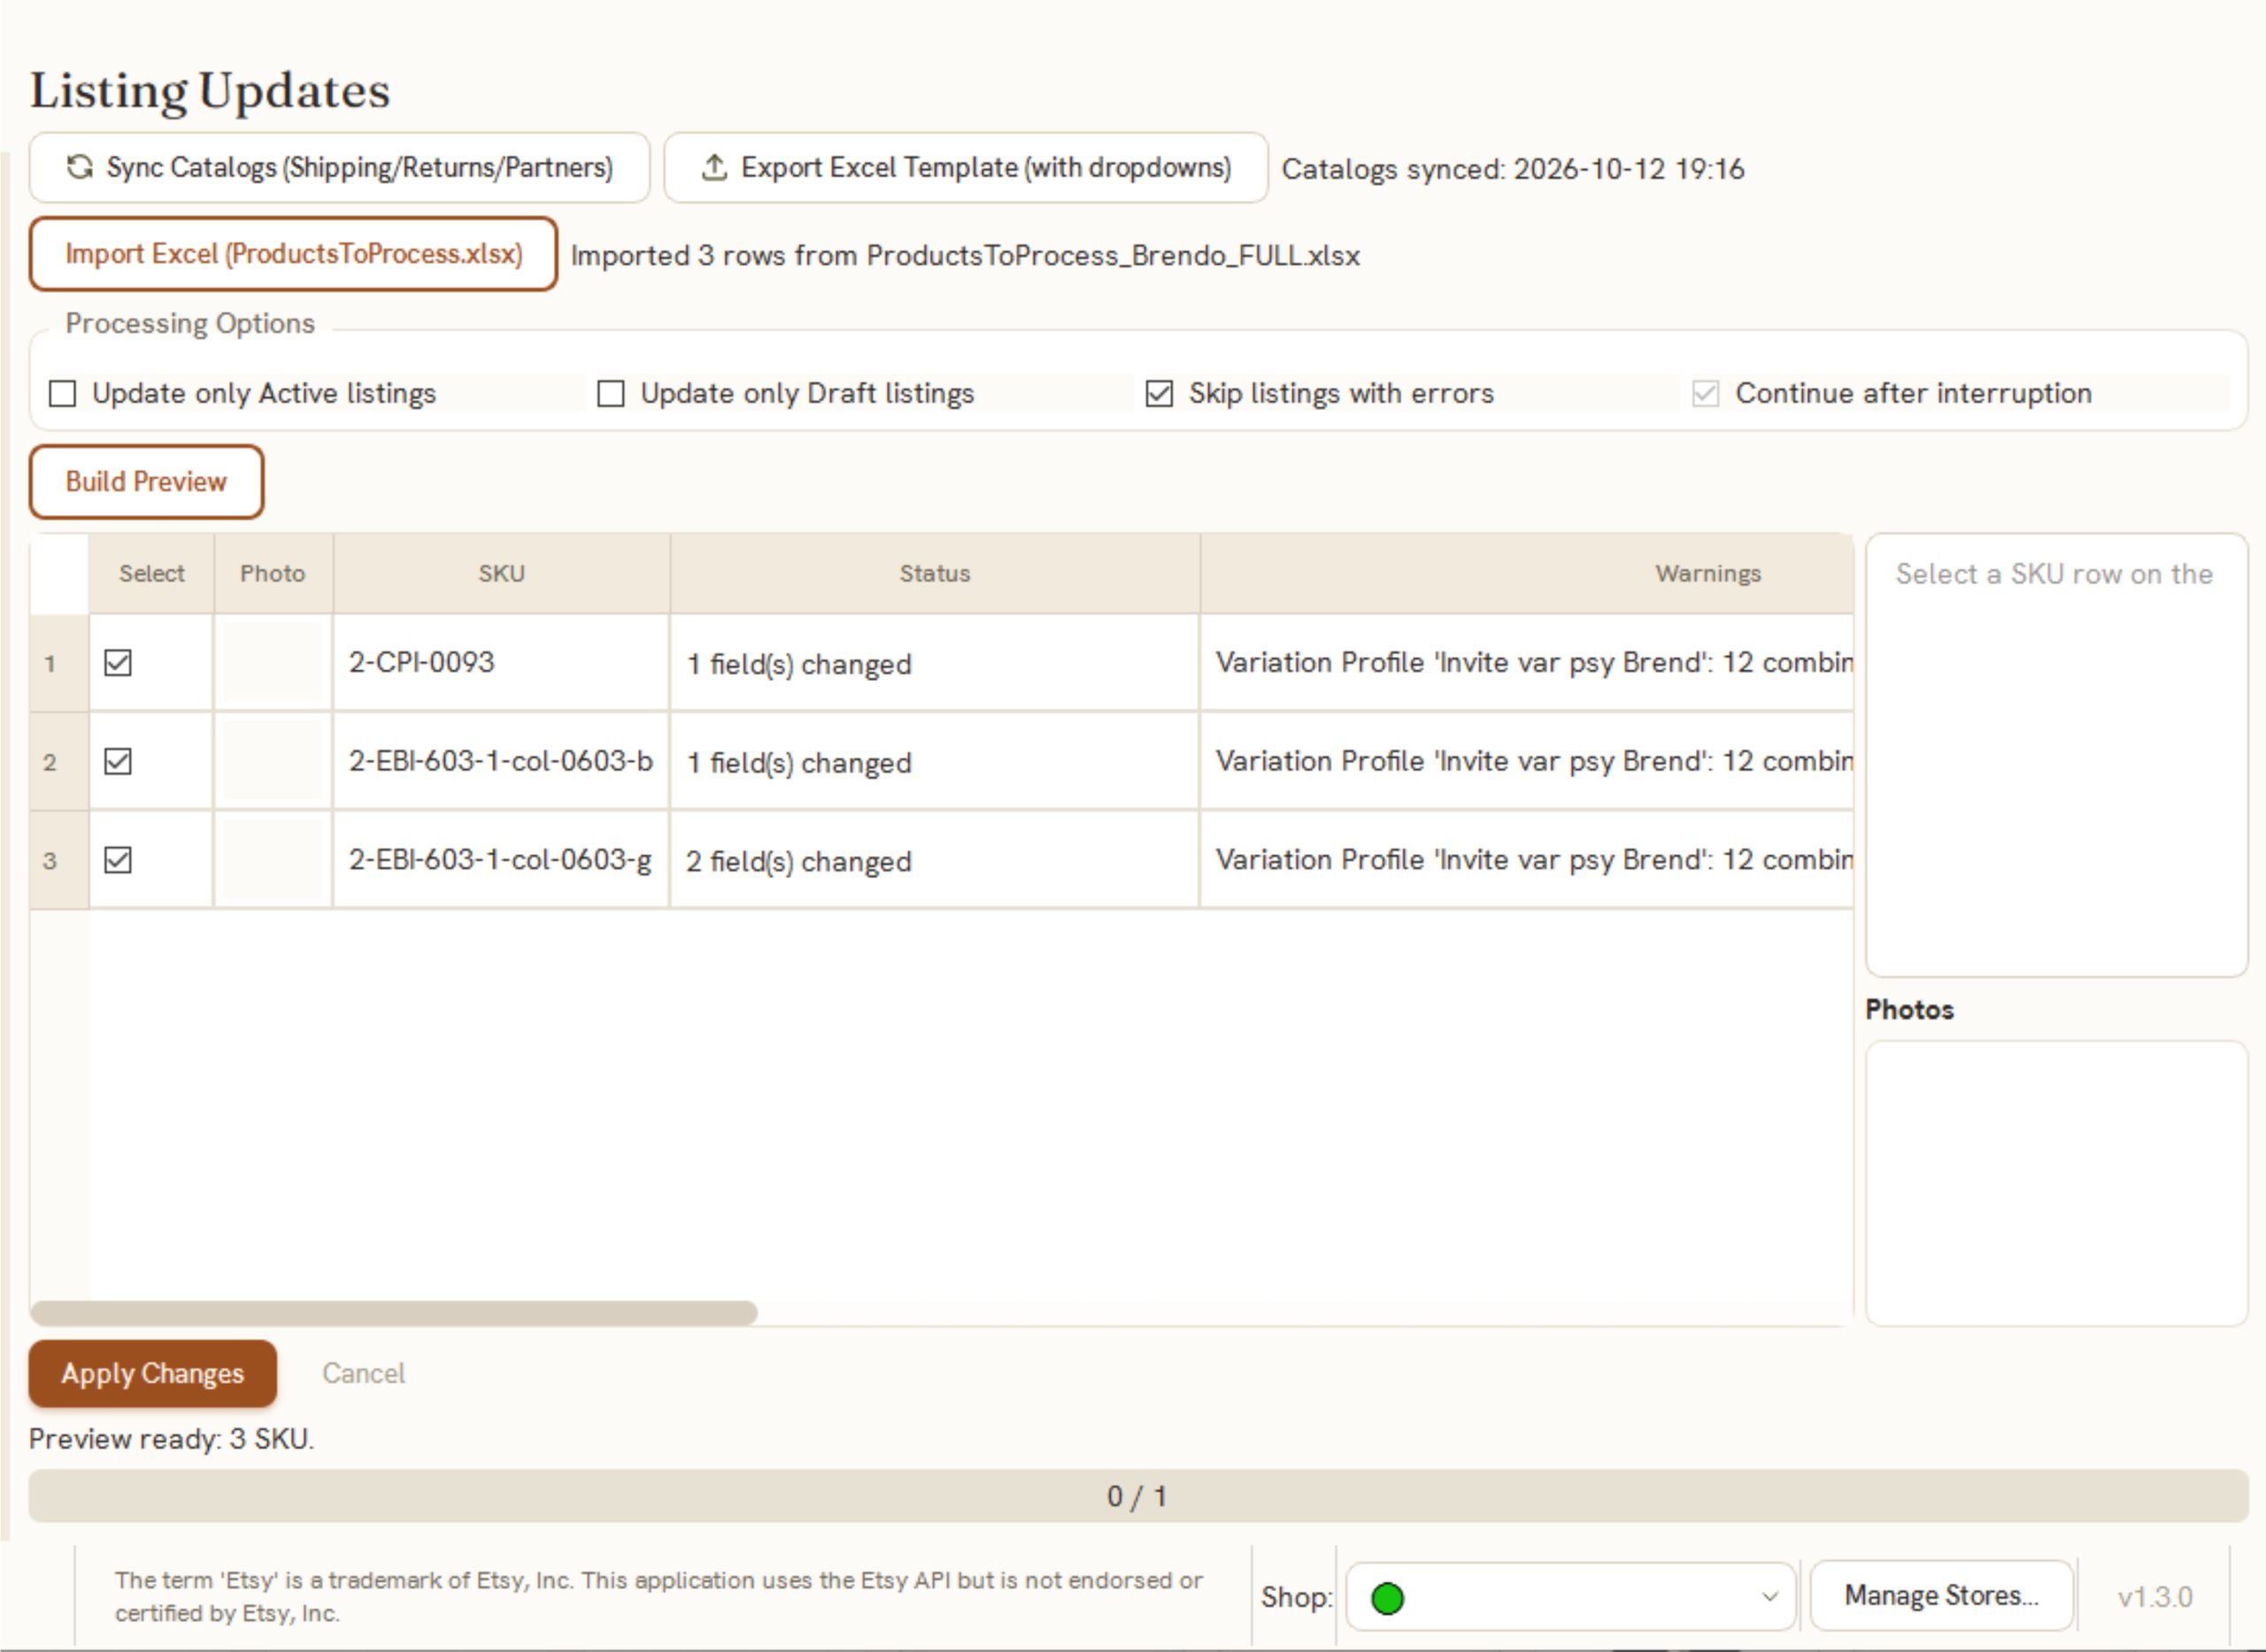Image resolution: width=2266 pixels, height=1652 pixels.
Task: Click the upload icon on Export Excel Template
Action: (x=713, y=167)
